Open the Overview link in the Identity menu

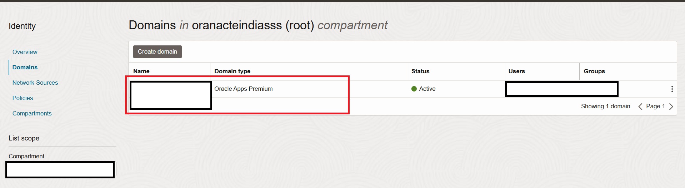(25, 52)
